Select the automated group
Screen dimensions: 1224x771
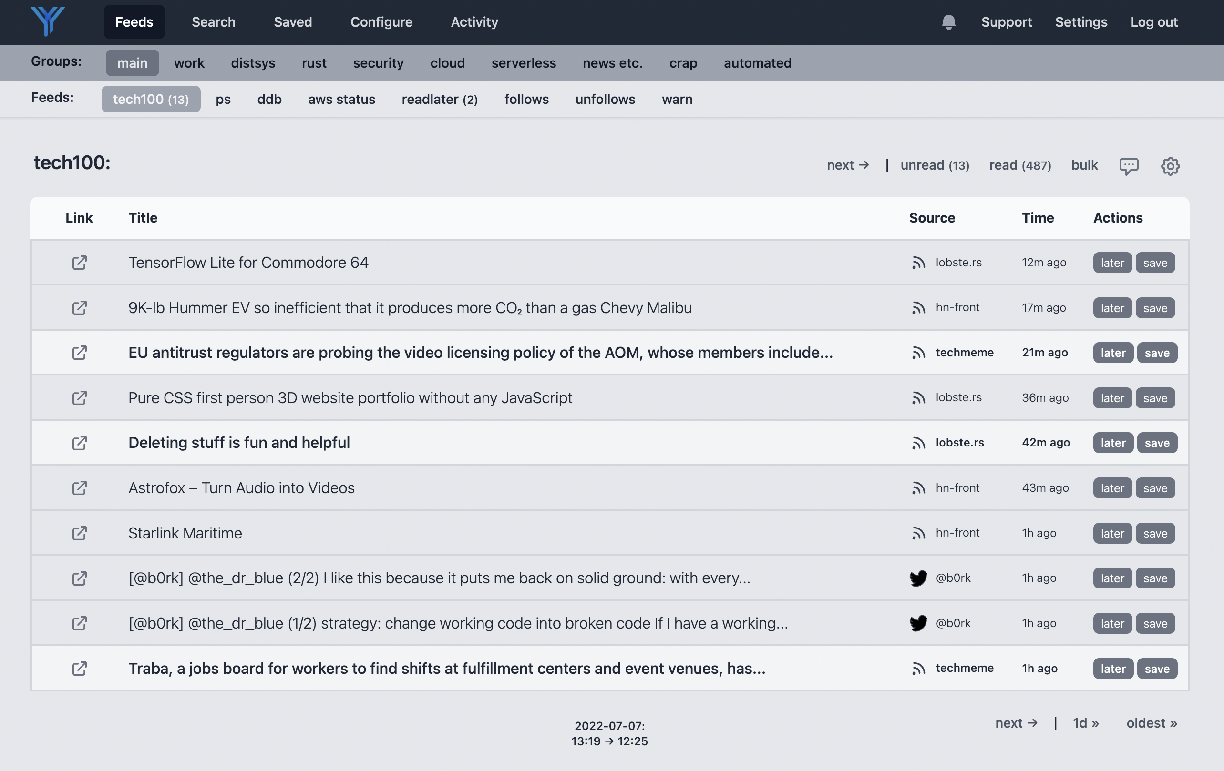757,63
